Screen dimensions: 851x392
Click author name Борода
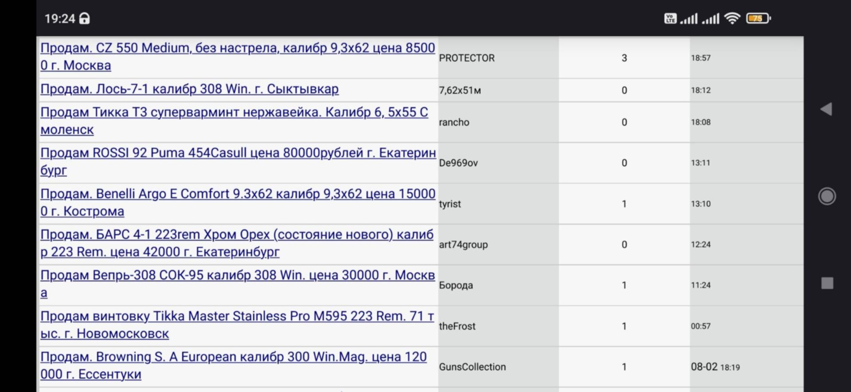pyautogui.click(x=456, y=285)
